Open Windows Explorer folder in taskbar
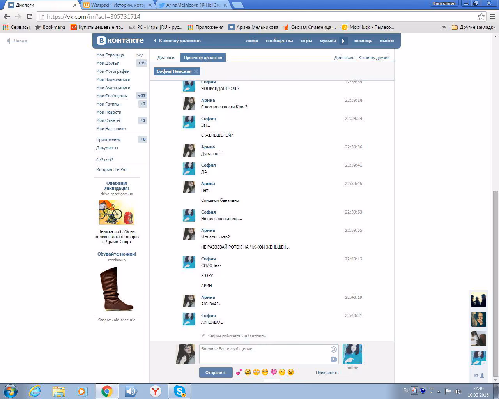 59,391
